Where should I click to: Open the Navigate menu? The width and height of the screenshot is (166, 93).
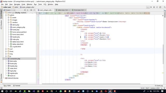pyautogui.click(x=17, y=4)
